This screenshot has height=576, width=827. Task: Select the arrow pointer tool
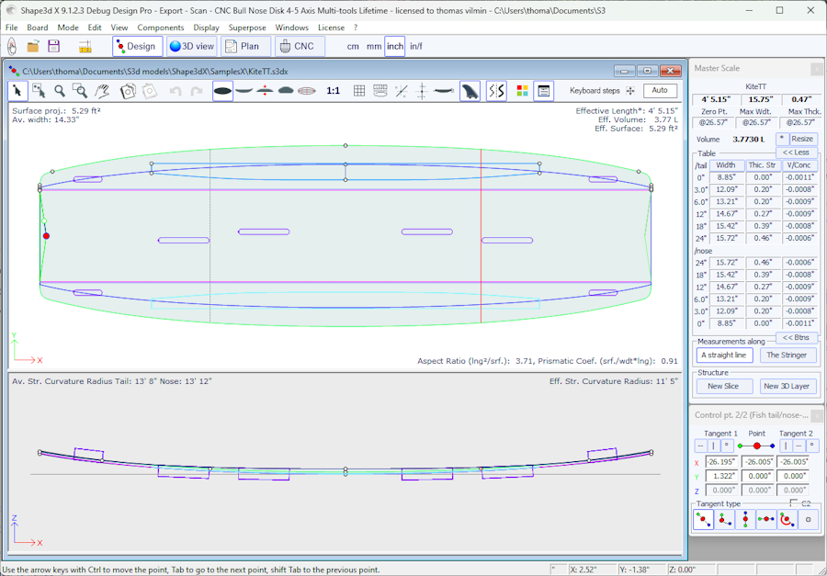[x=17, y=91]
